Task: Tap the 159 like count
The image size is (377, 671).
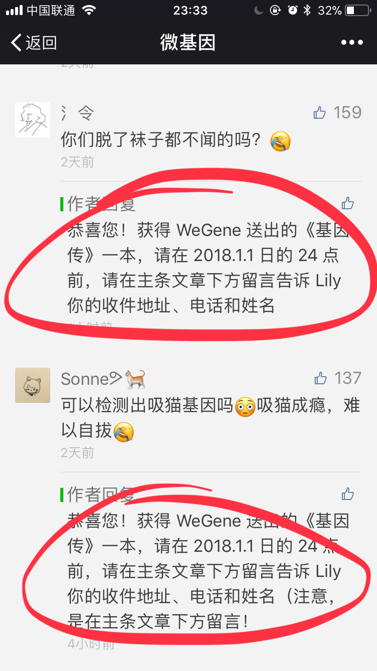Action: (348, 112)
